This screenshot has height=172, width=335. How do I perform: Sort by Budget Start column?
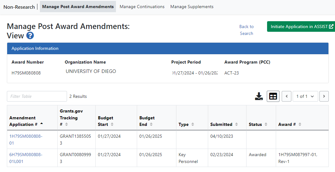click(112, 124)
